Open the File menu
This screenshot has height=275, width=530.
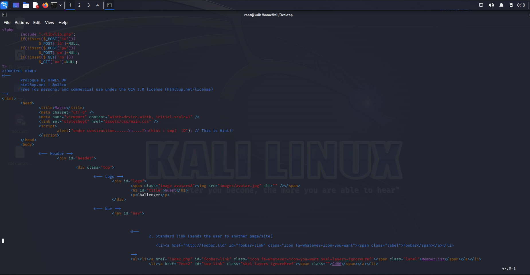tap(7, 23)
